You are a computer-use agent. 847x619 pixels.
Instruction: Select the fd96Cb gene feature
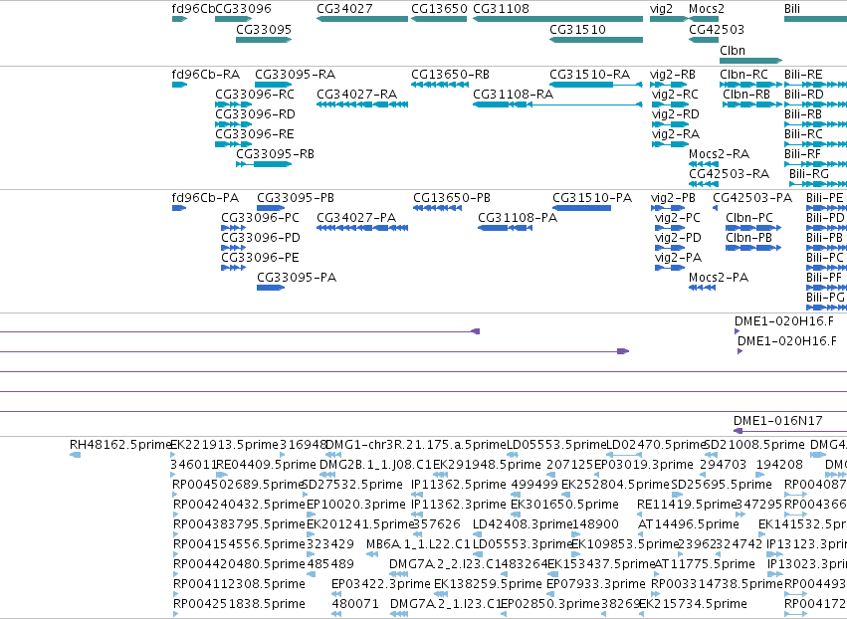179,19
